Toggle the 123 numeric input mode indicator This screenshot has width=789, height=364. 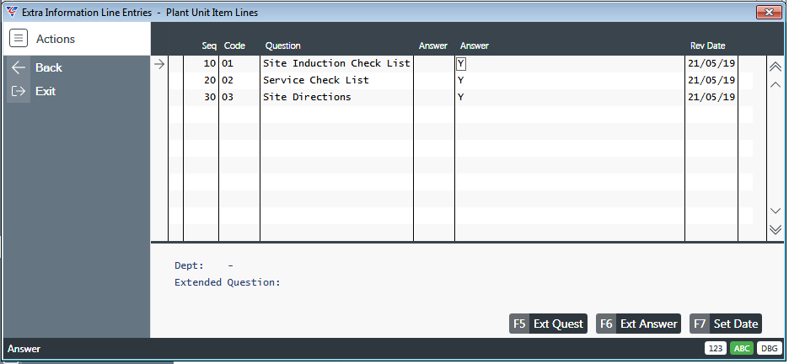click(715, 349)
